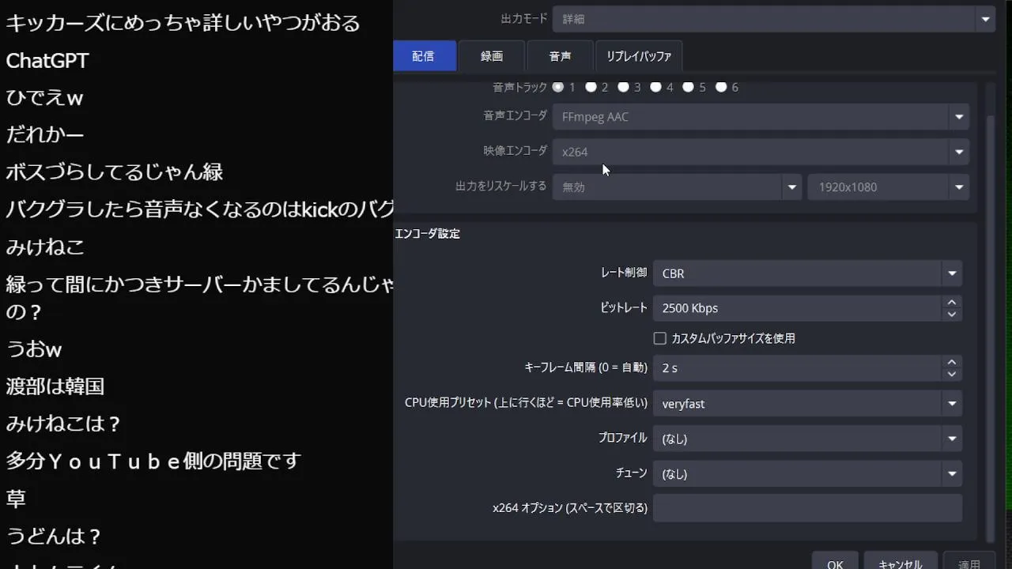Viewport: 1012px width, 569px height.
Task: Open the 音声エンコーダ FFmpeg AAC dropdown
Action: pyautogui.click(x=761, y=117)
